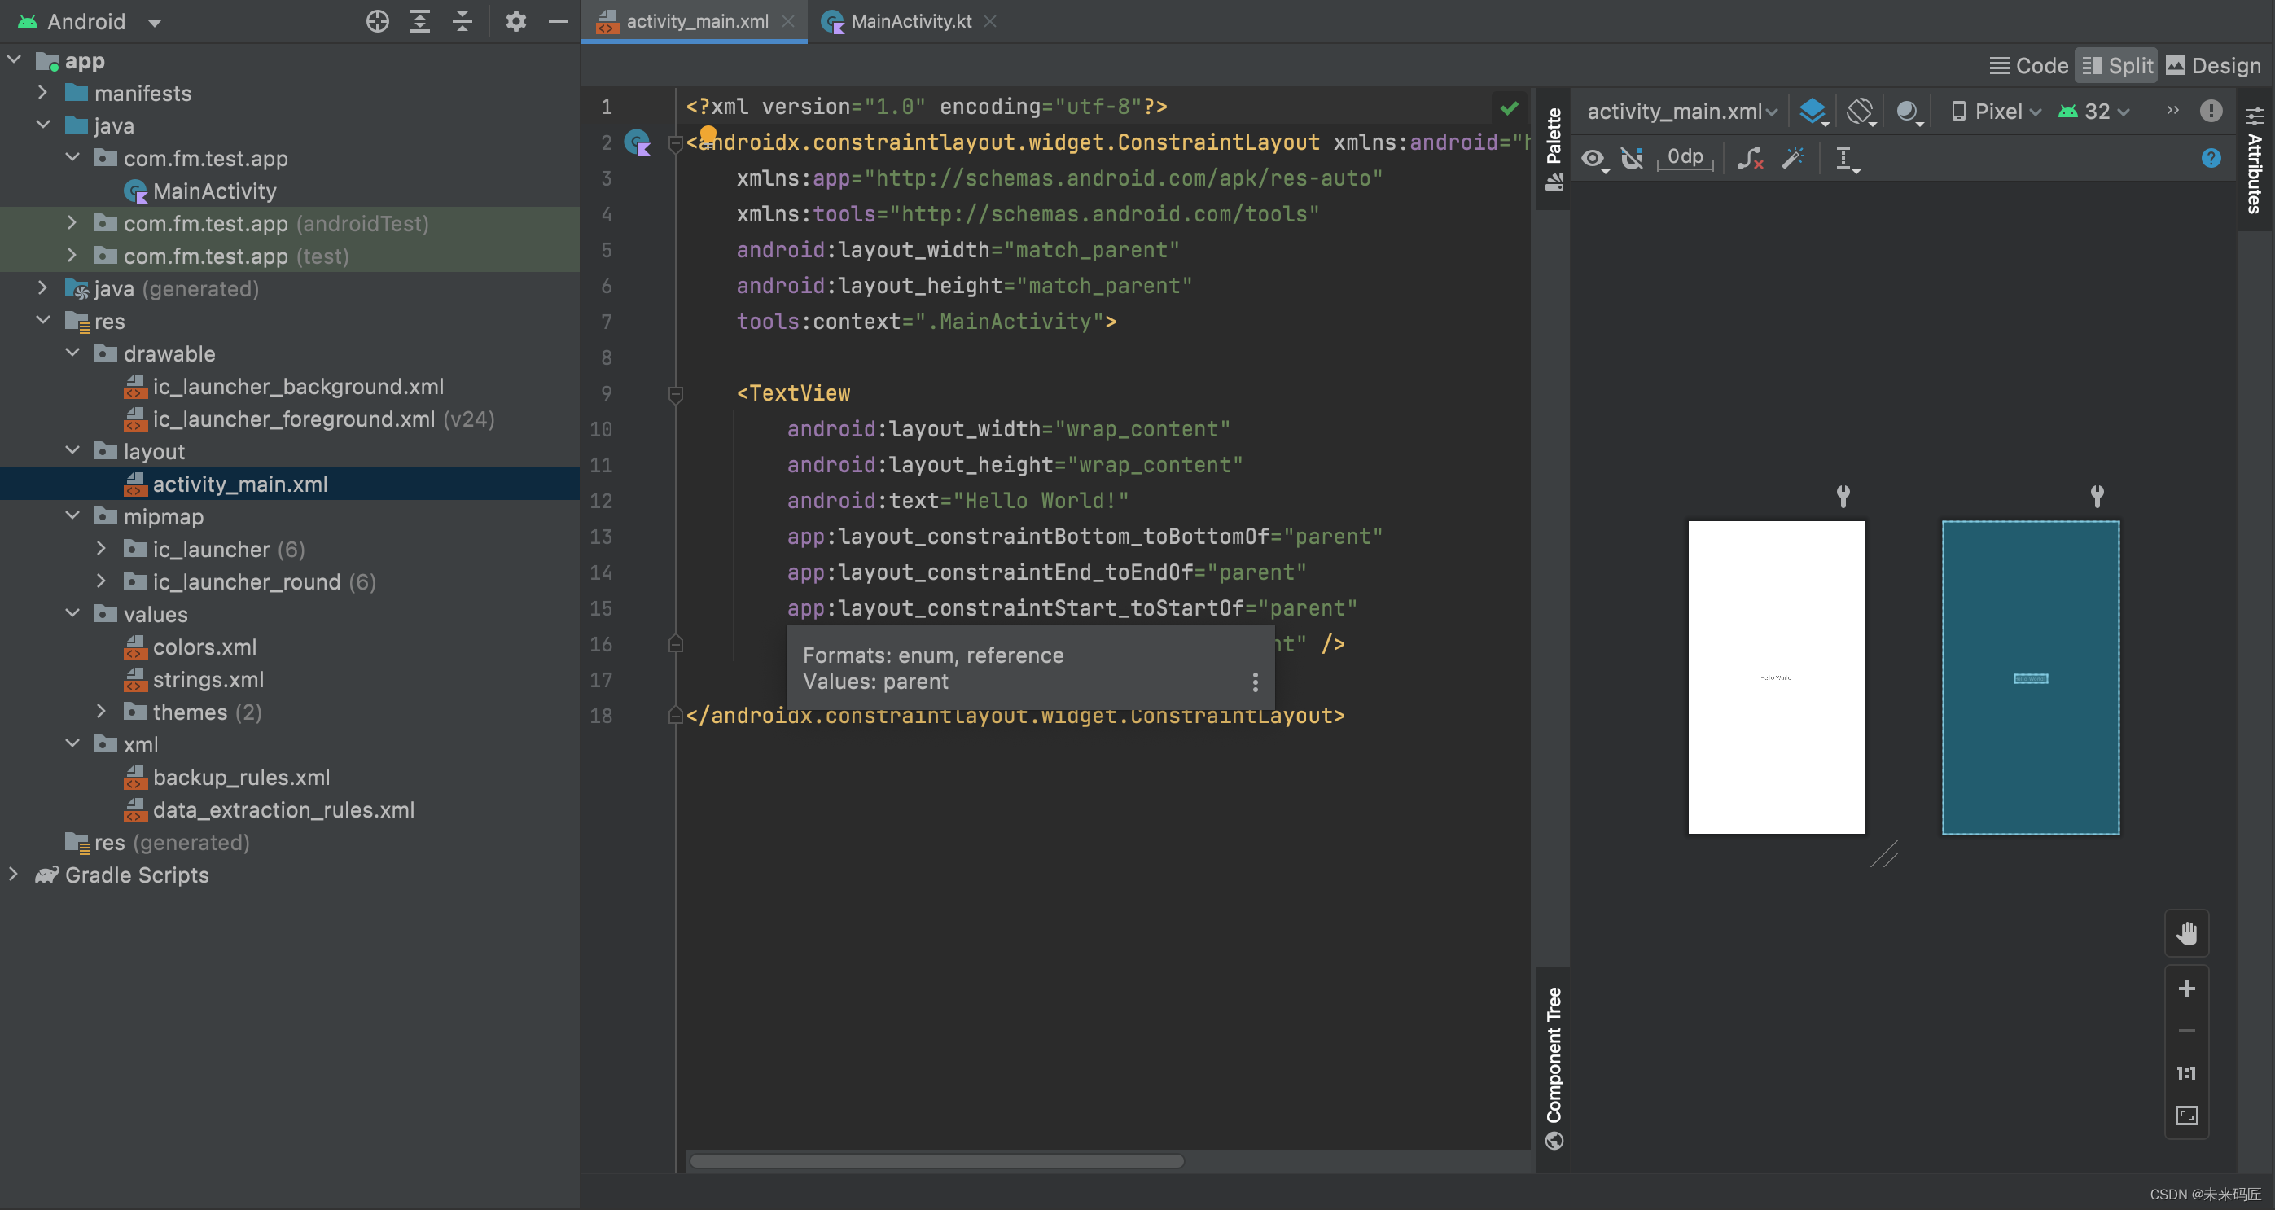The width and height of the screenshot is (2275, 1210).
Task: Zoom in with the plus button
Action: click(2187, 989)
